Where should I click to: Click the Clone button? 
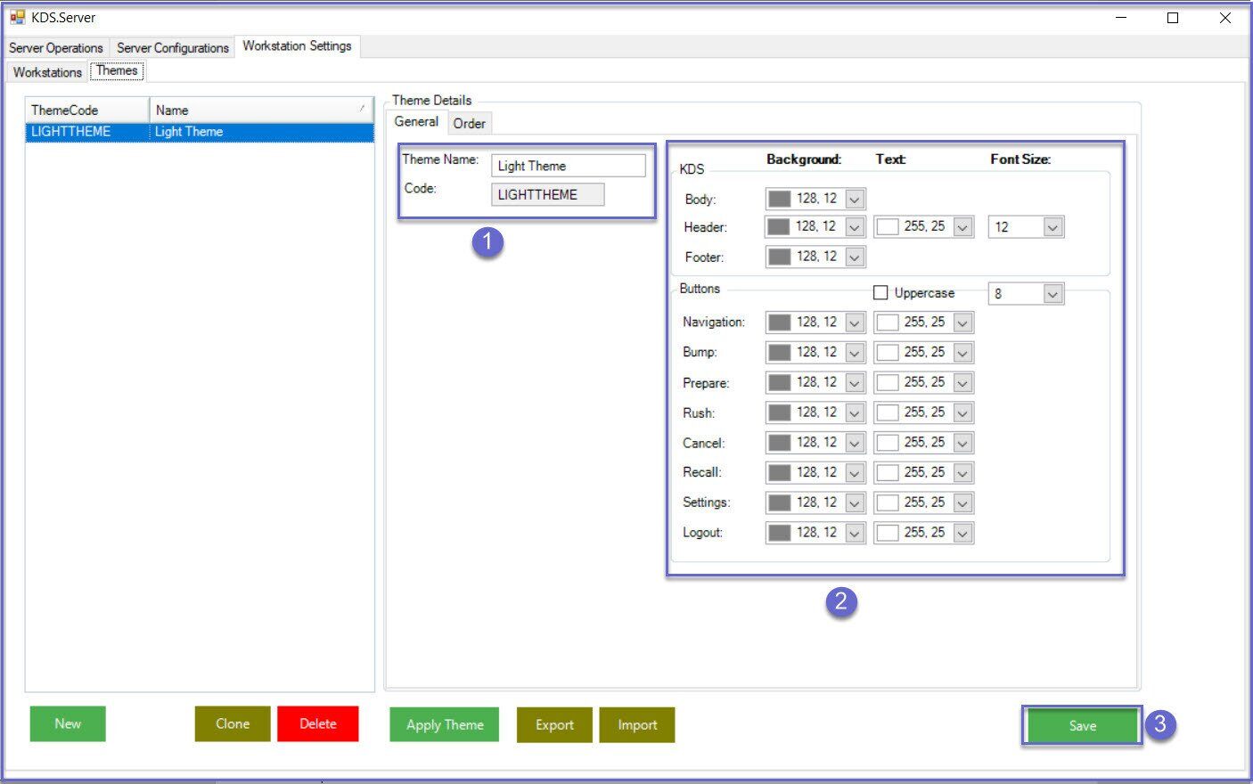click(232, 724)
